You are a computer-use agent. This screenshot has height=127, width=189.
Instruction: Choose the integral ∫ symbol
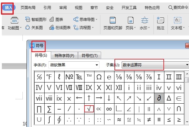49,119
